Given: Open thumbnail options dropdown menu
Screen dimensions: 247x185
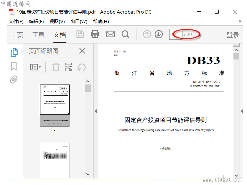Looking at the screenshot, I should coord(36,67).
